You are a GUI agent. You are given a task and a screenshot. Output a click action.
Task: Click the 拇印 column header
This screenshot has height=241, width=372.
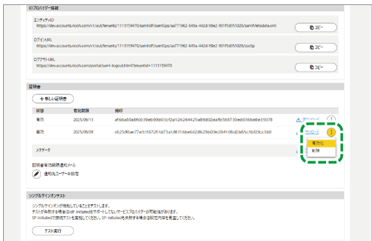(x=119, y=111)
